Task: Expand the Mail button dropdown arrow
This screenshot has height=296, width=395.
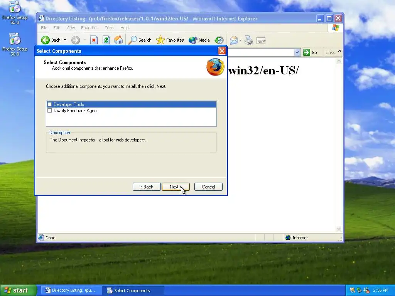Action: 240,40
